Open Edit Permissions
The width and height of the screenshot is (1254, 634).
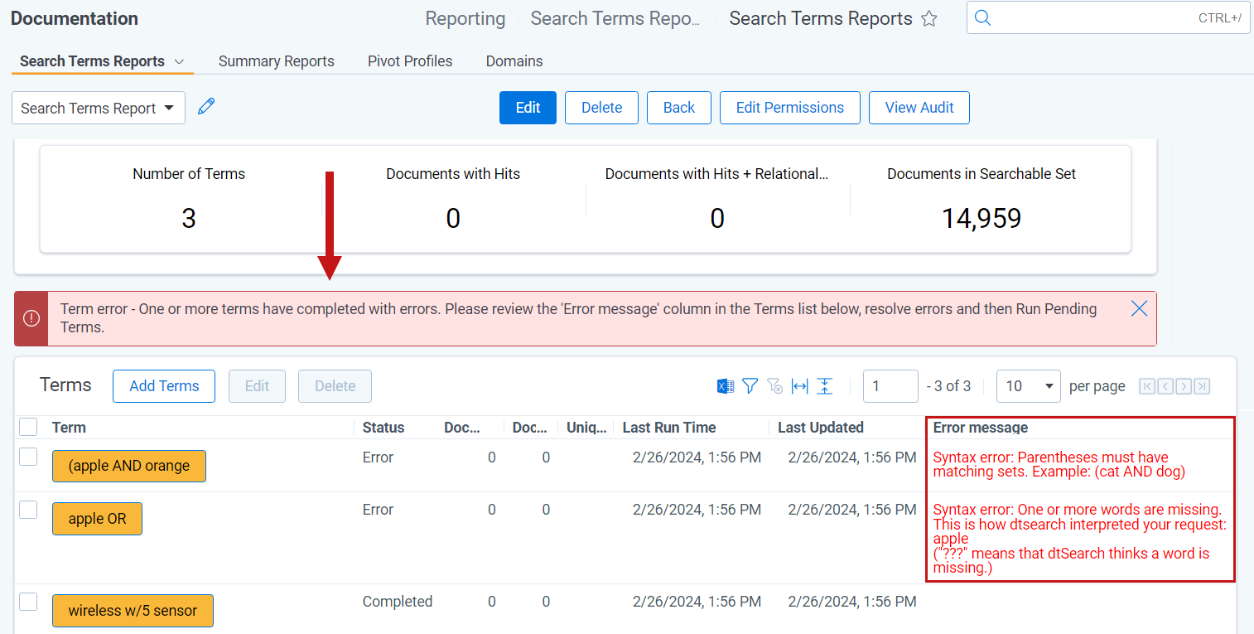coord(790,108)
